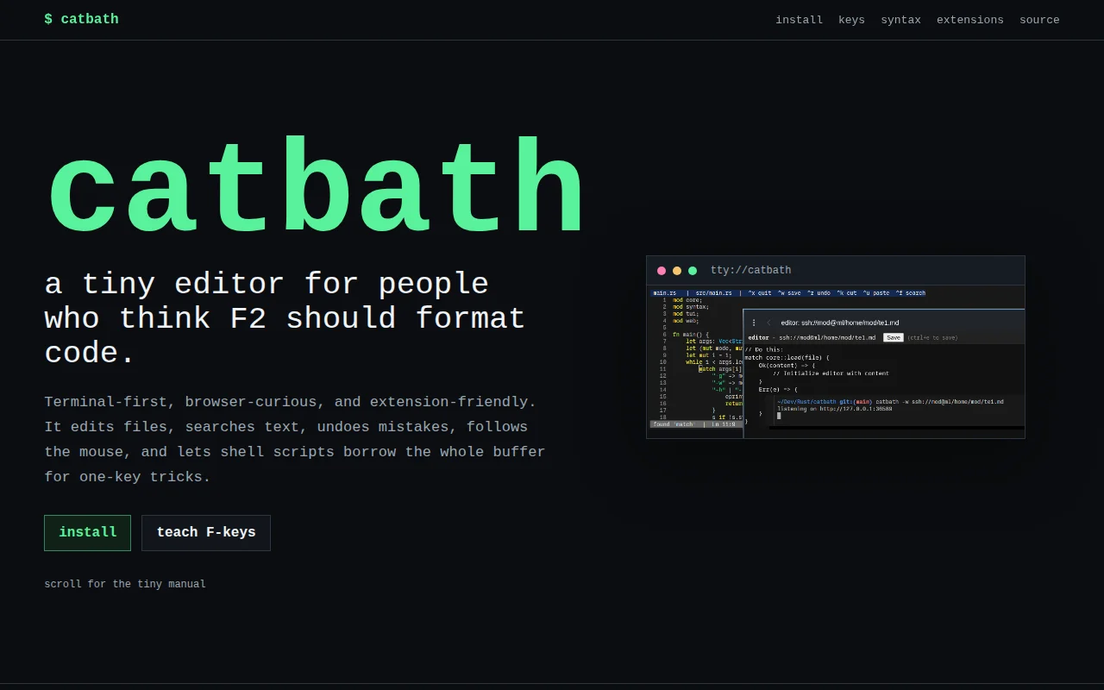Go to the keys nav link
The width and height of the screenshot is (1104, 690).
click(x=851, y=20)
